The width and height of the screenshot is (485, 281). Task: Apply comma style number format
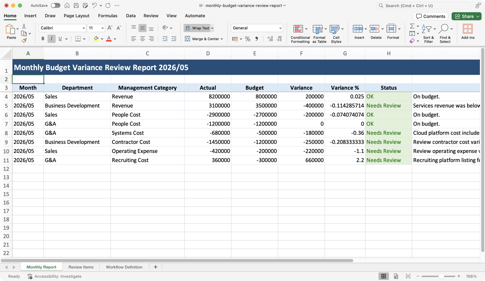coord(257,39)
